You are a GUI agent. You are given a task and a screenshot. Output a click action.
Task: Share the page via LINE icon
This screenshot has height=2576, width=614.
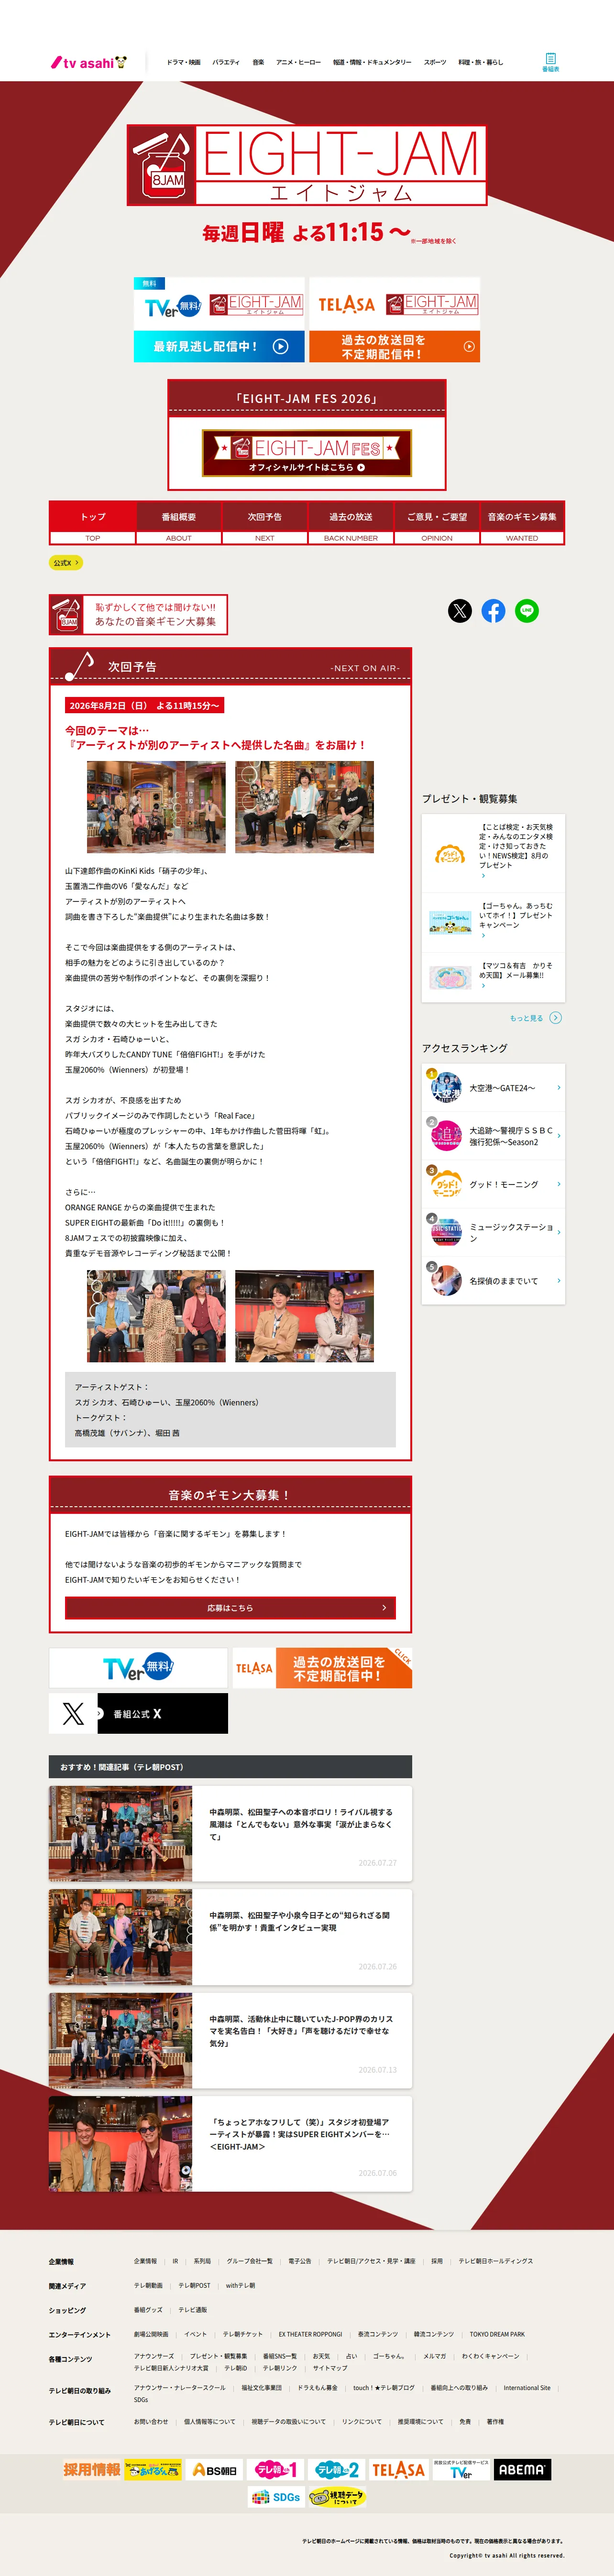coord(527,611)
